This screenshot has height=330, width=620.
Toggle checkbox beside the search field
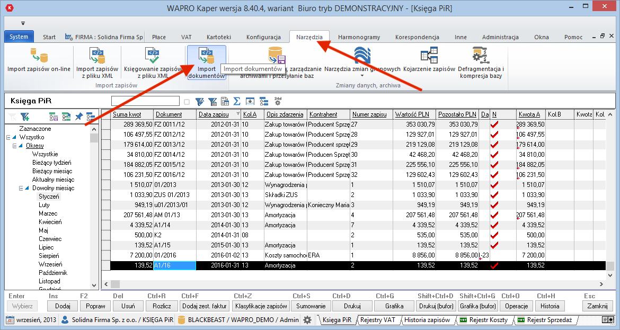point(187,102)
